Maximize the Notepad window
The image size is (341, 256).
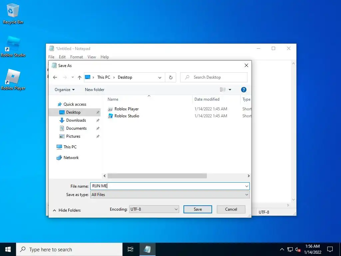point(273,49)
